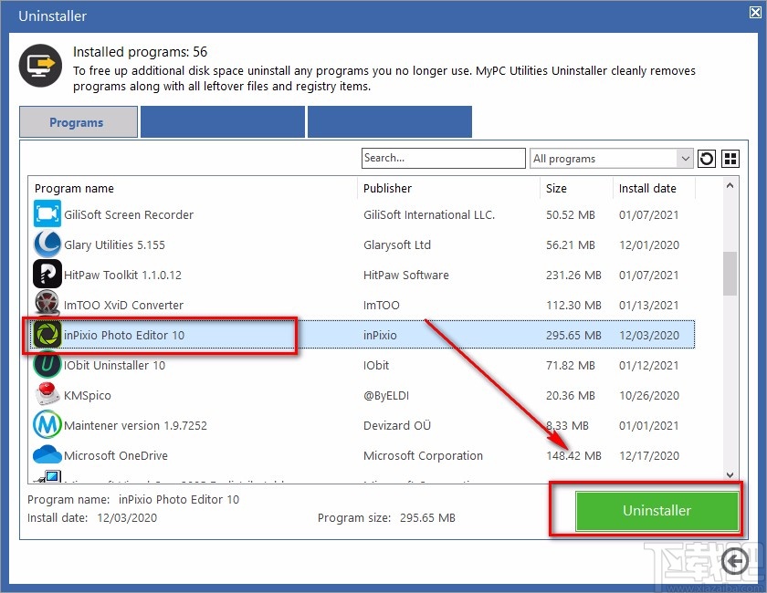Select Maintener version 1.9.7252 entry
Viewport: 767px width, 593px height.
coord(362,425)
